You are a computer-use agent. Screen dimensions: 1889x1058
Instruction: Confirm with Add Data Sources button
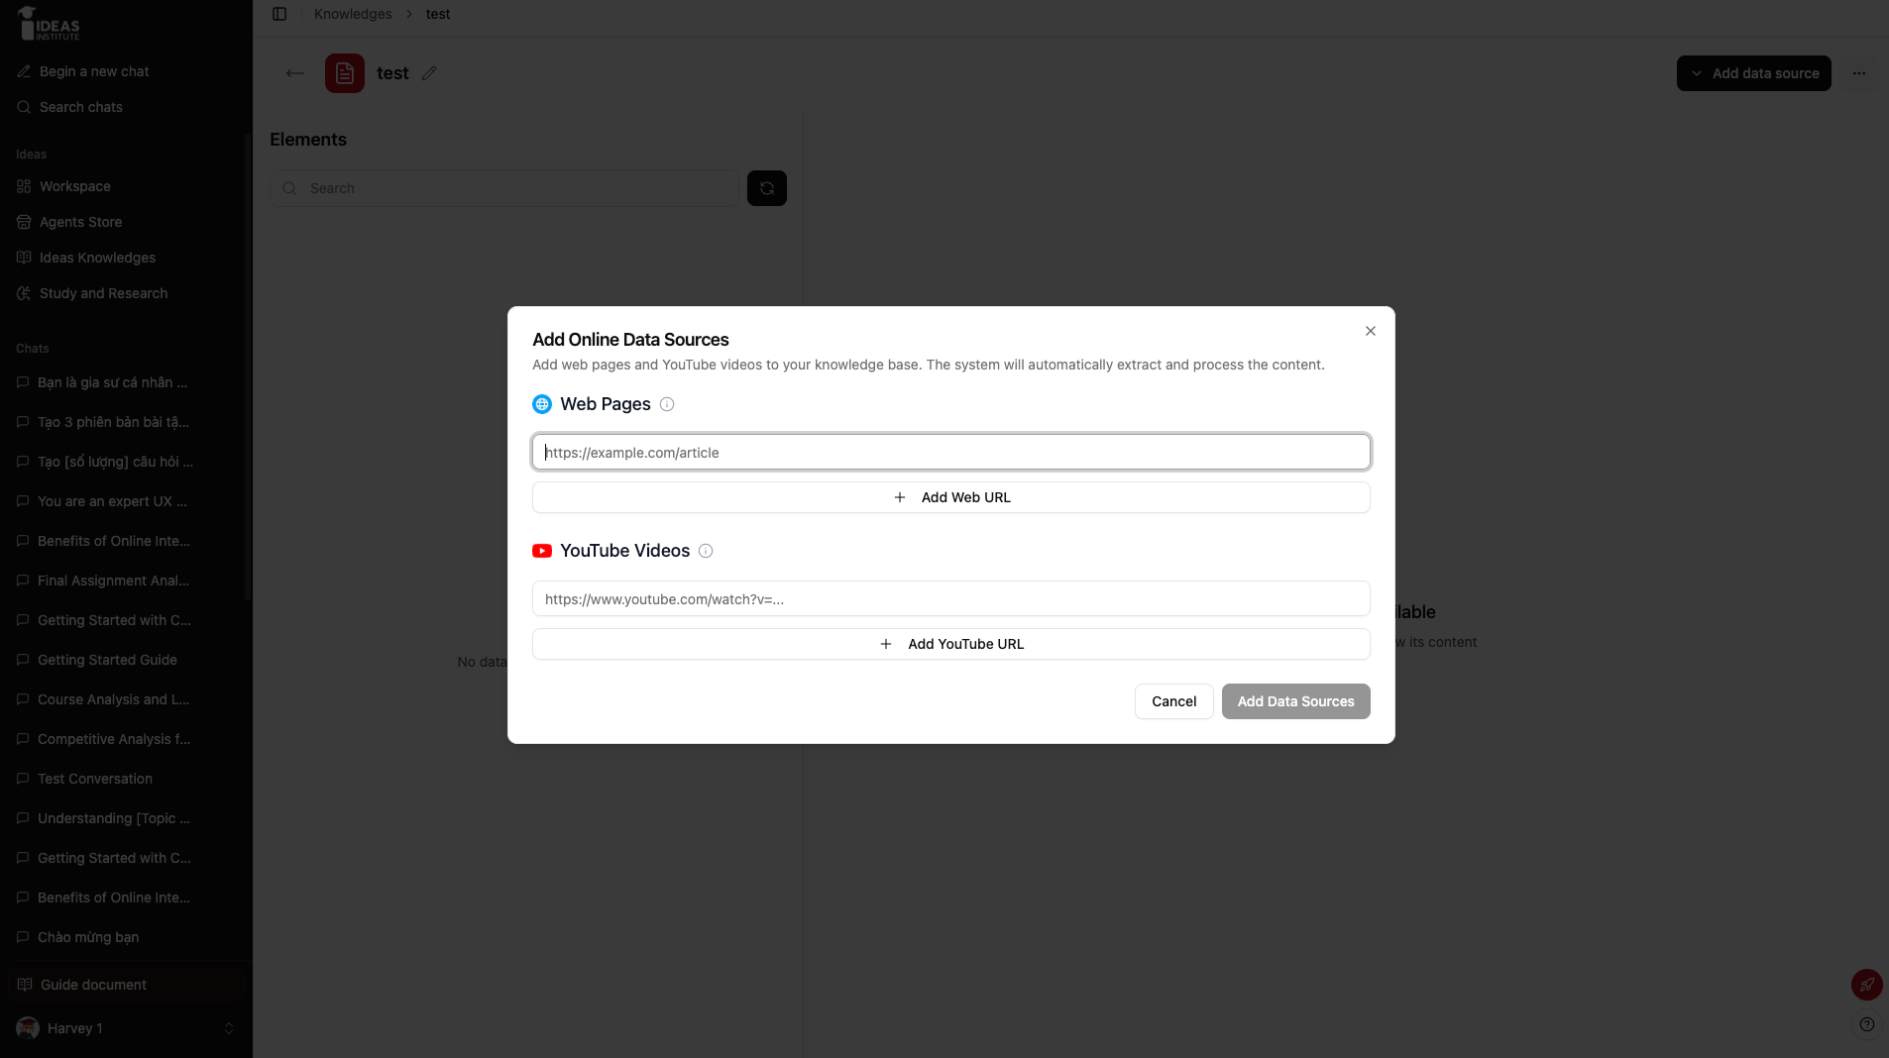click(1296, 701)
